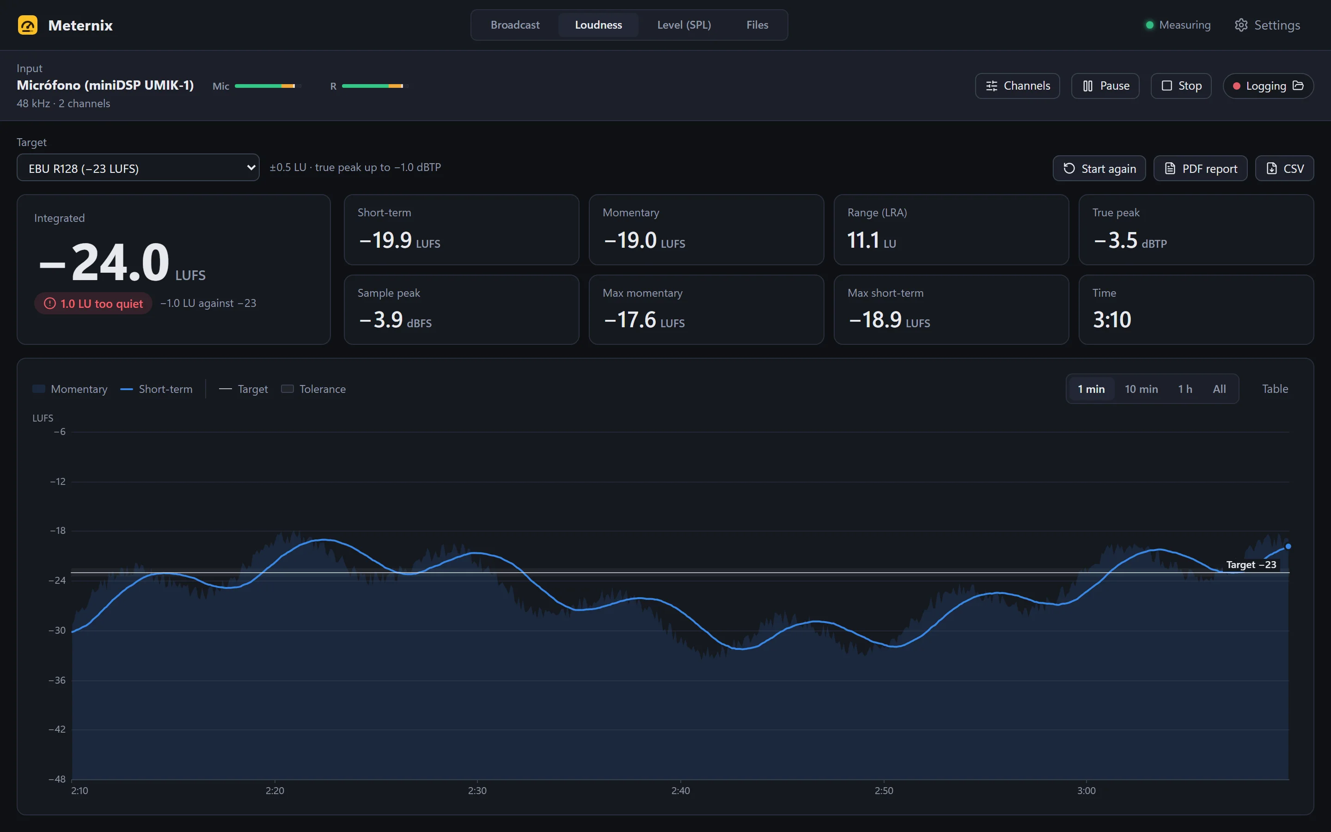
Task: Open the Table view
Action: (1274, 389)
